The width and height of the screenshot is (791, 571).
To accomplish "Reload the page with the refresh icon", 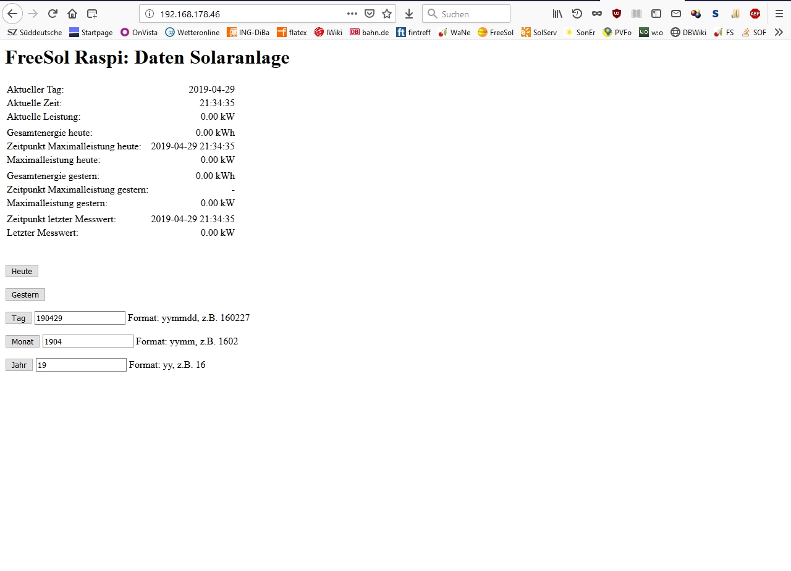I will tap(53, 14).
